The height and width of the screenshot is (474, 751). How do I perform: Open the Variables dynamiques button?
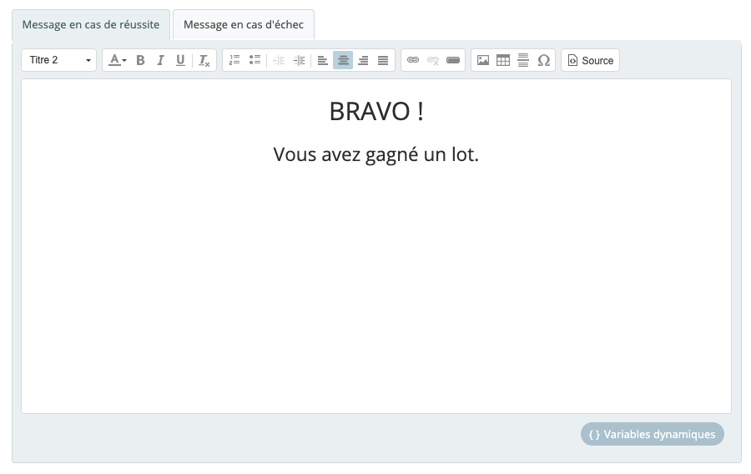[653, 434]
